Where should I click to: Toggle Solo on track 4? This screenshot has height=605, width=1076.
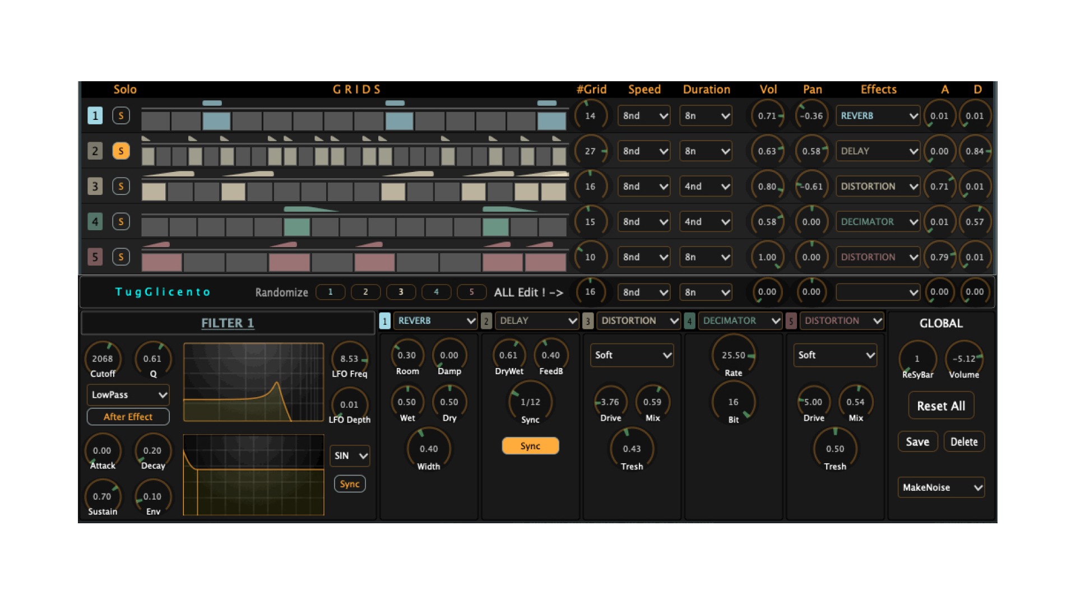(121, 221)
